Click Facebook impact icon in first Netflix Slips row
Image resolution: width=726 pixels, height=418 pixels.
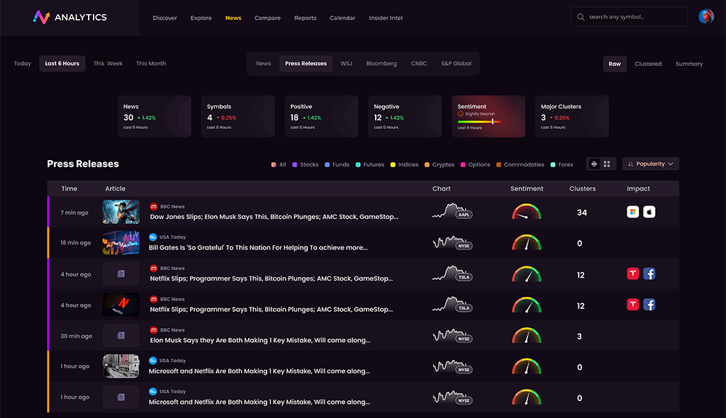[649, 273]
